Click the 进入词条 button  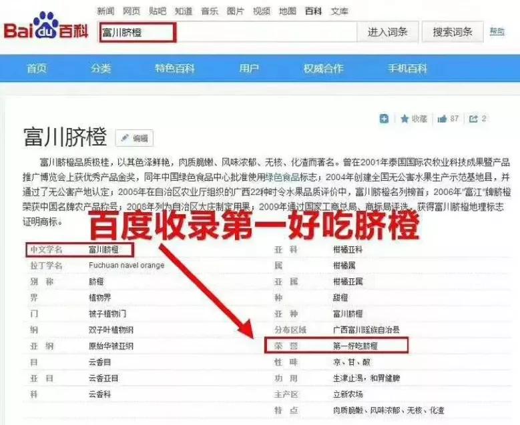387,32
